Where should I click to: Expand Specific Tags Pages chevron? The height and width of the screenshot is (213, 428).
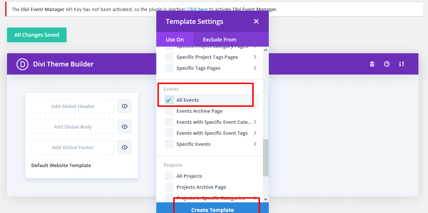click(x=255, y=68)
